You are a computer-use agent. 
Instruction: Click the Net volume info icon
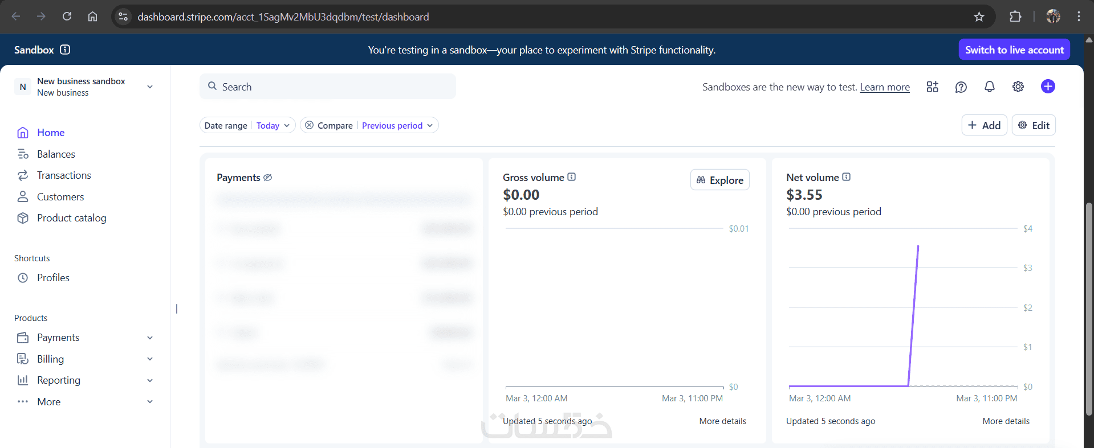(846, 177)
